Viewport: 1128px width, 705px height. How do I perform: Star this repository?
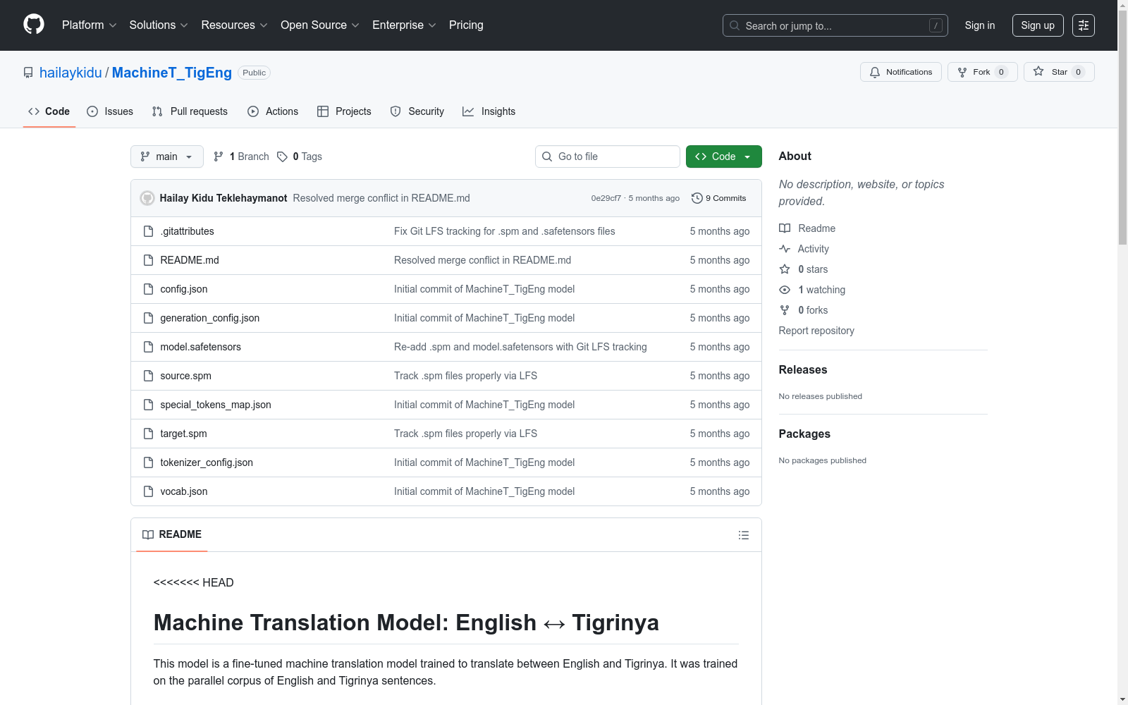1059,72
